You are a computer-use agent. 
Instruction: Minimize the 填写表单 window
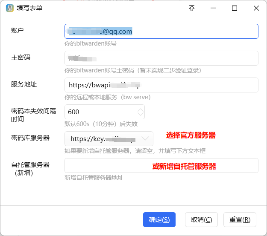[213, 8]
